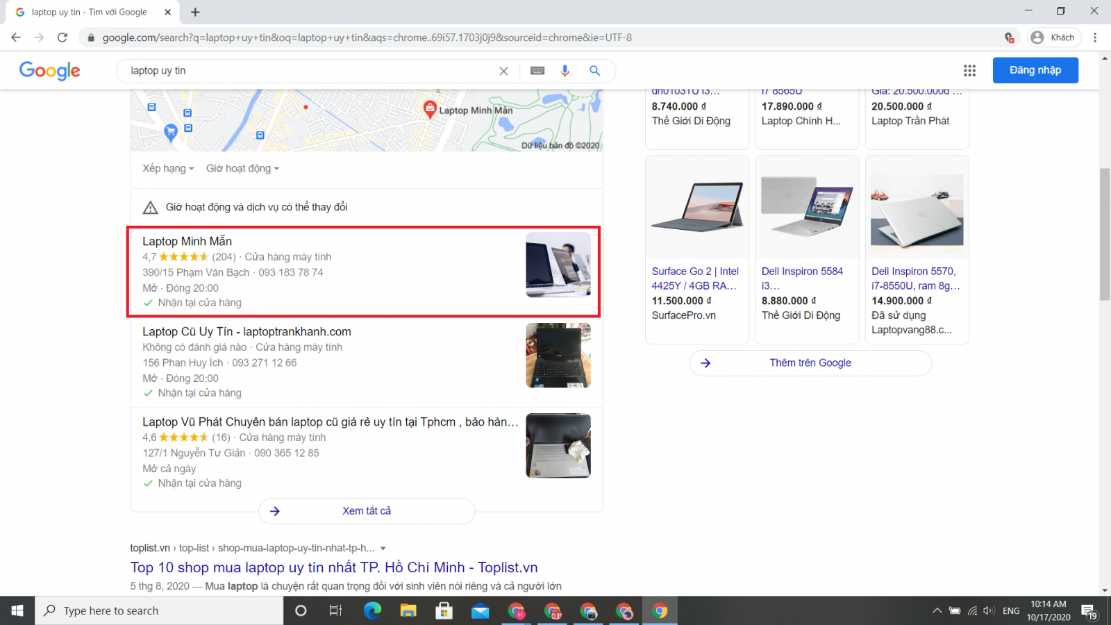Click Laptop Minh Mẫn store photo
The height and width of the screenshot is (625, 1111).
pos(558,265)
